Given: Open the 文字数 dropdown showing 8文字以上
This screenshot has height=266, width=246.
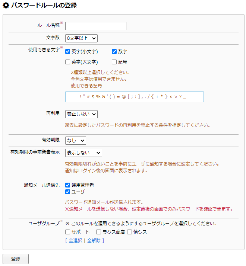Looking at the screenshot, I should click(81, 38).
